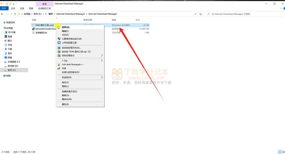Sort by 名称 column header
This screenshot has width=285, height=154.
(x=34, y=20)
